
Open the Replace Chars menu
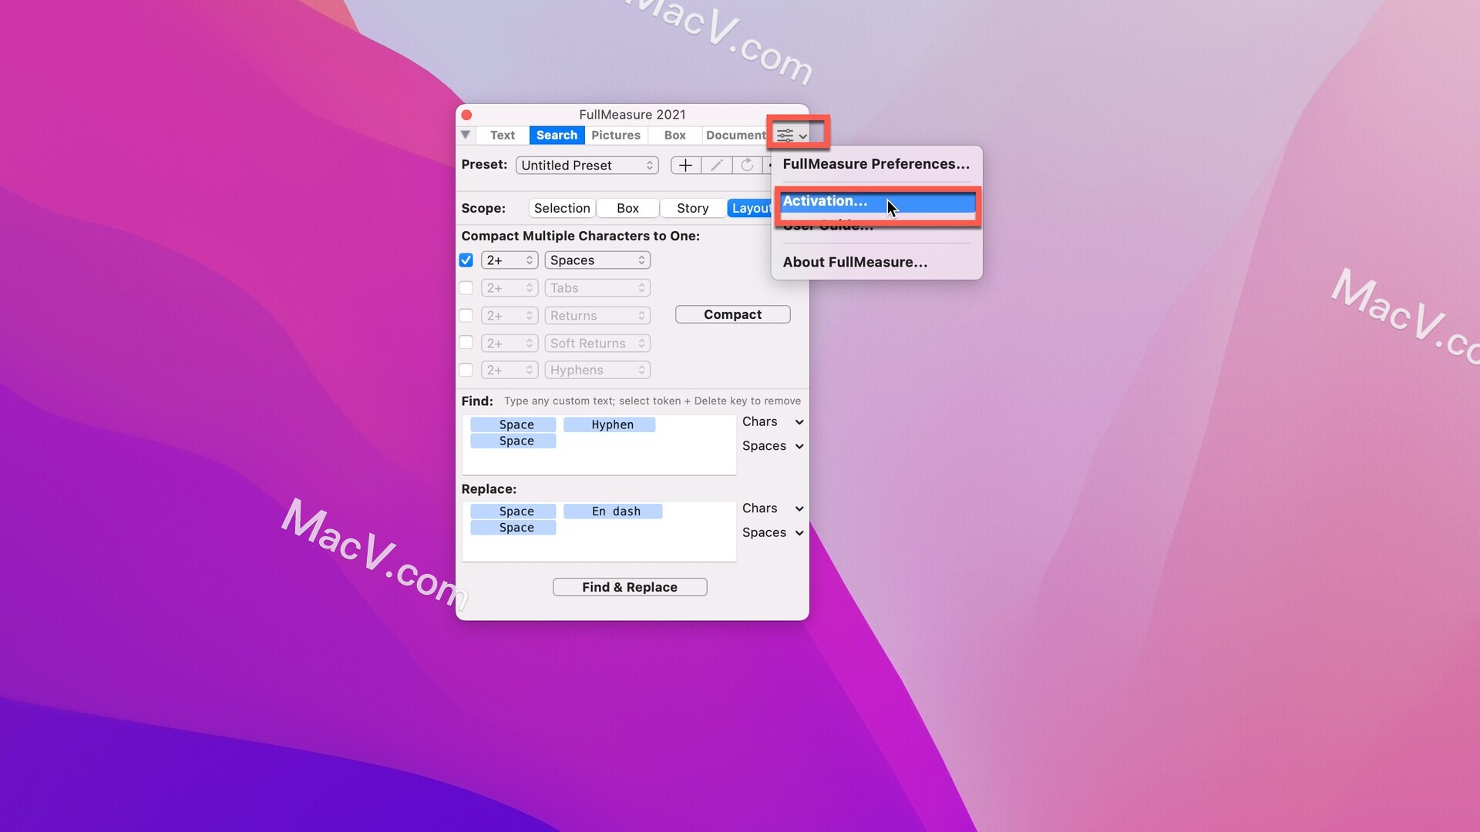(x=773, y=508)
